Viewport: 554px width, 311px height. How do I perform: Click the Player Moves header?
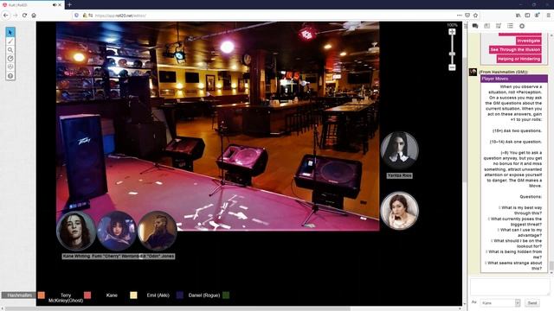[x=514, y=79]
